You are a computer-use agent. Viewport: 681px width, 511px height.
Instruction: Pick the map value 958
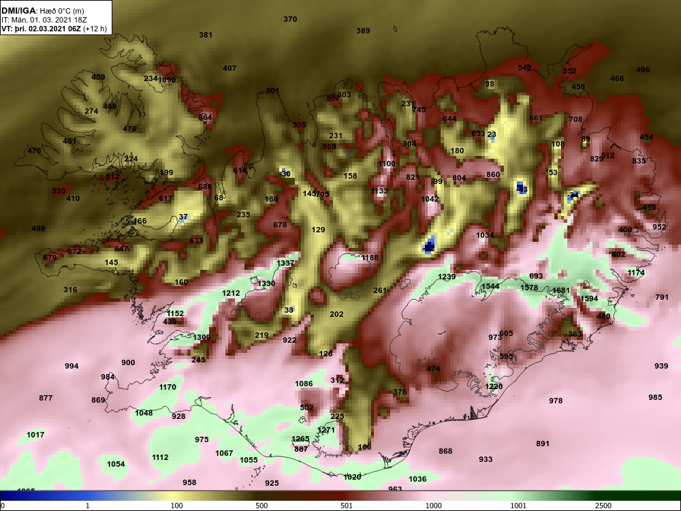(x=189, y=483)
